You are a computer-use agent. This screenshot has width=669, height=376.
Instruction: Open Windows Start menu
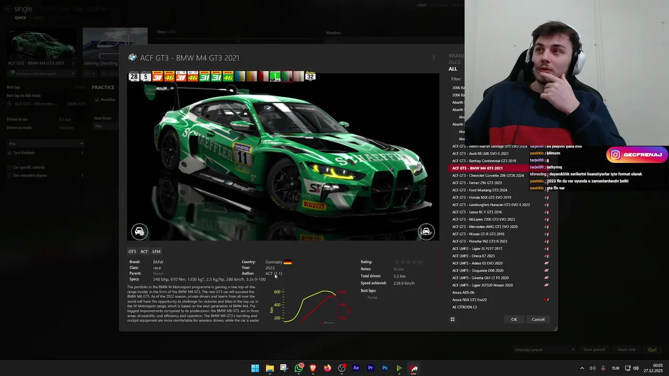[x=255, y=368]
